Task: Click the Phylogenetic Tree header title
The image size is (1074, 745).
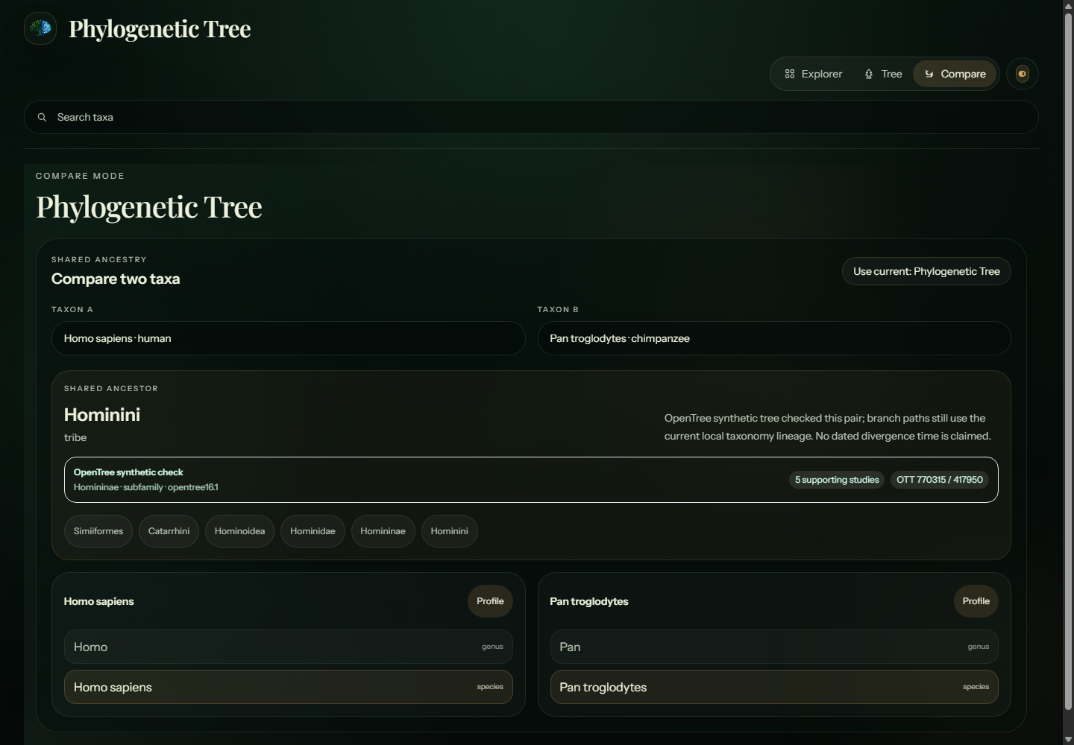Action: click(160, 28)
